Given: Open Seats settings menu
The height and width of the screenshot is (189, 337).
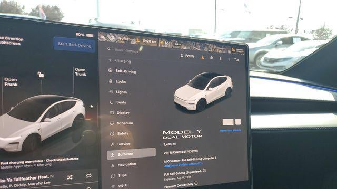Looking at the screenshot, I should (121, 102).
